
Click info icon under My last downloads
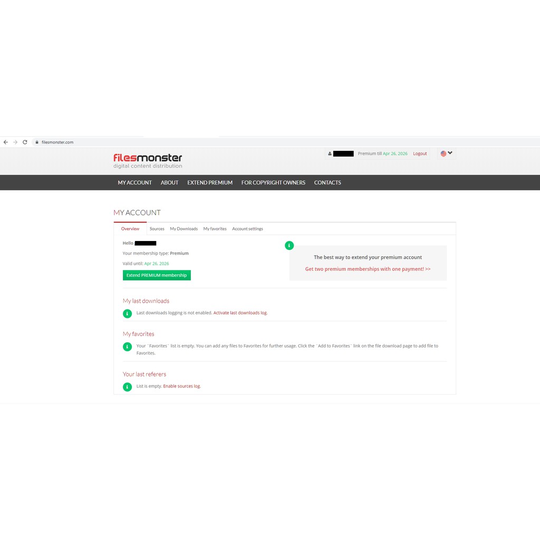[127, 313]
